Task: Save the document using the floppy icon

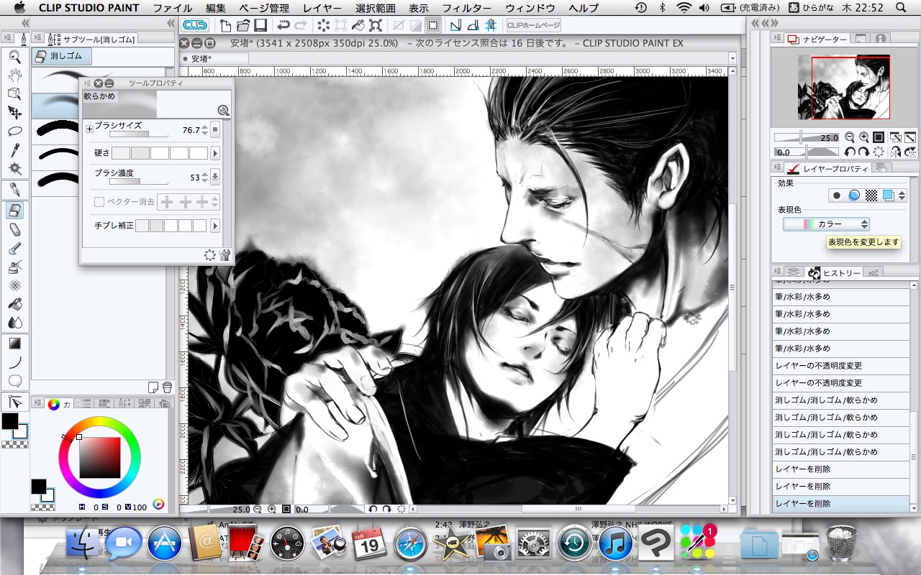Action: [260, 26]
